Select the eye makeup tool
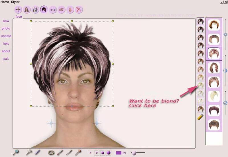 pyautogui.click(x=62, y=10)
